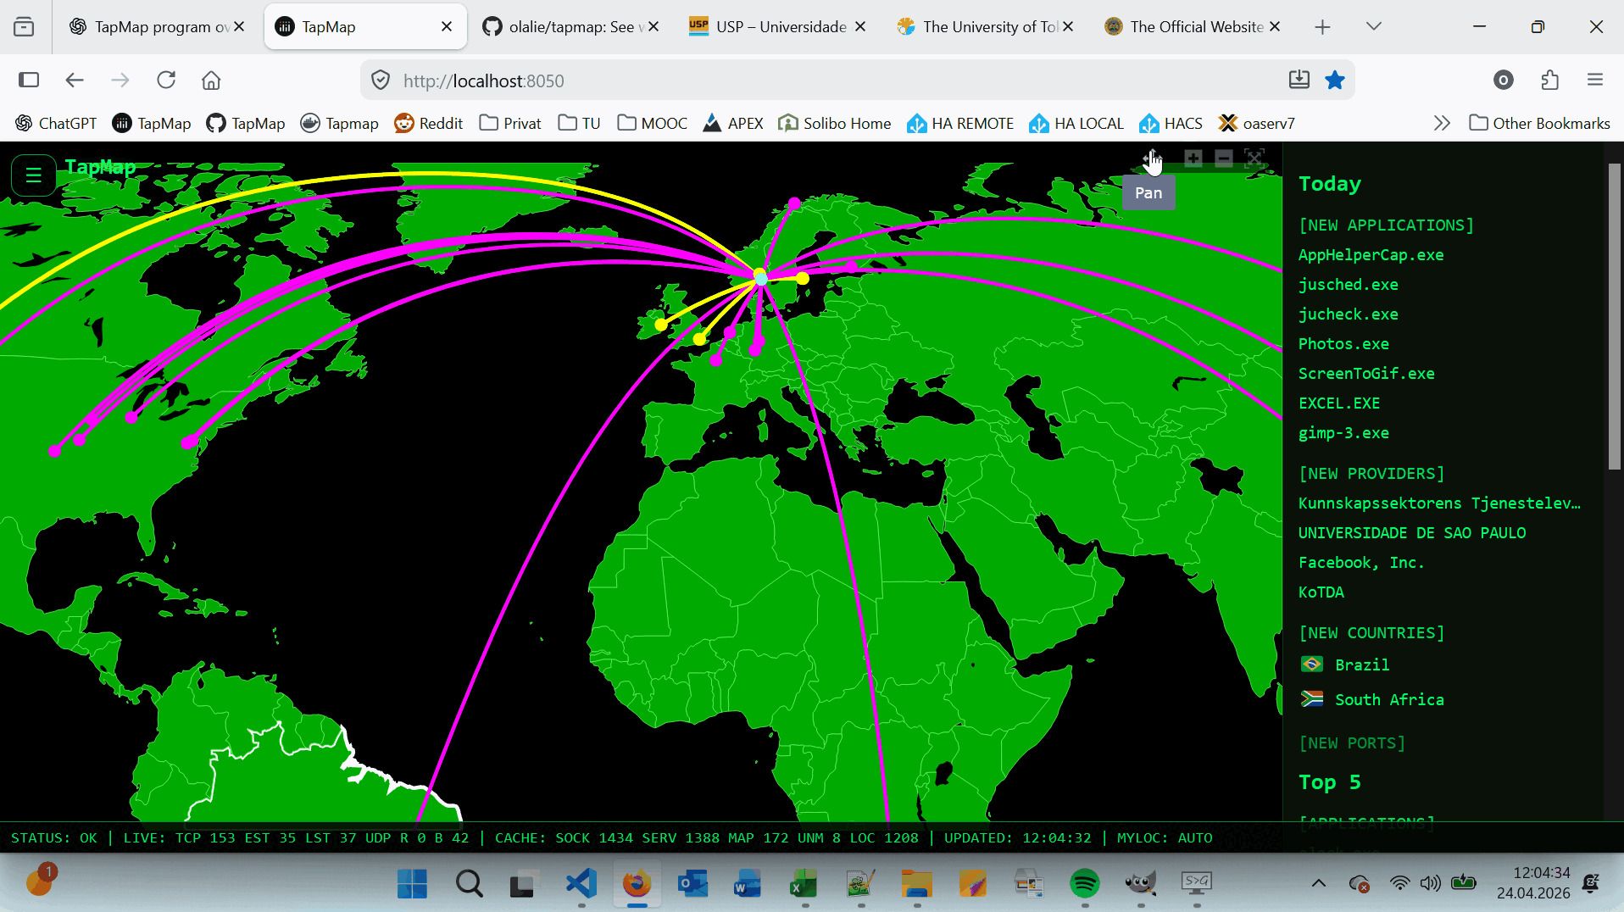Open Spotify from the taskbar
This screenshot has width=1624, height=912.
(1084, 884)
